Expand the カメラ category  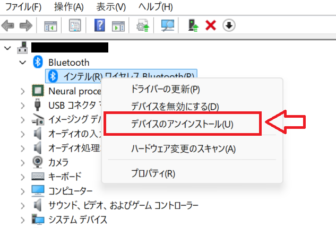coord(23,163)
